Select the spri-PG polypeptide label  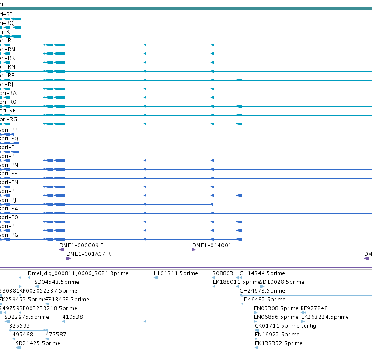[9, 235]
